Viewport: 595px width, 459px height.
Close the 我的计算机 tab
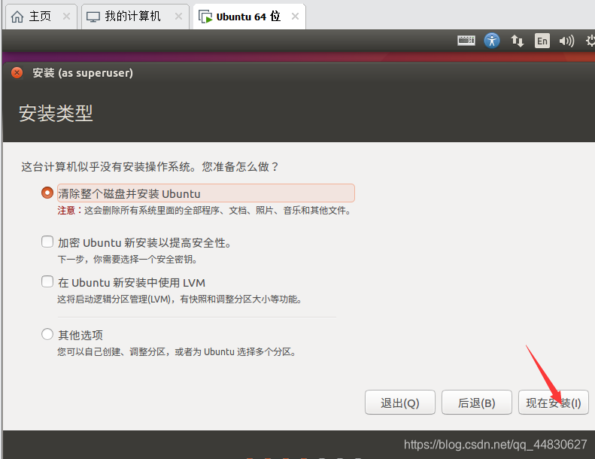pyautogui.click(x=178, y=17)
